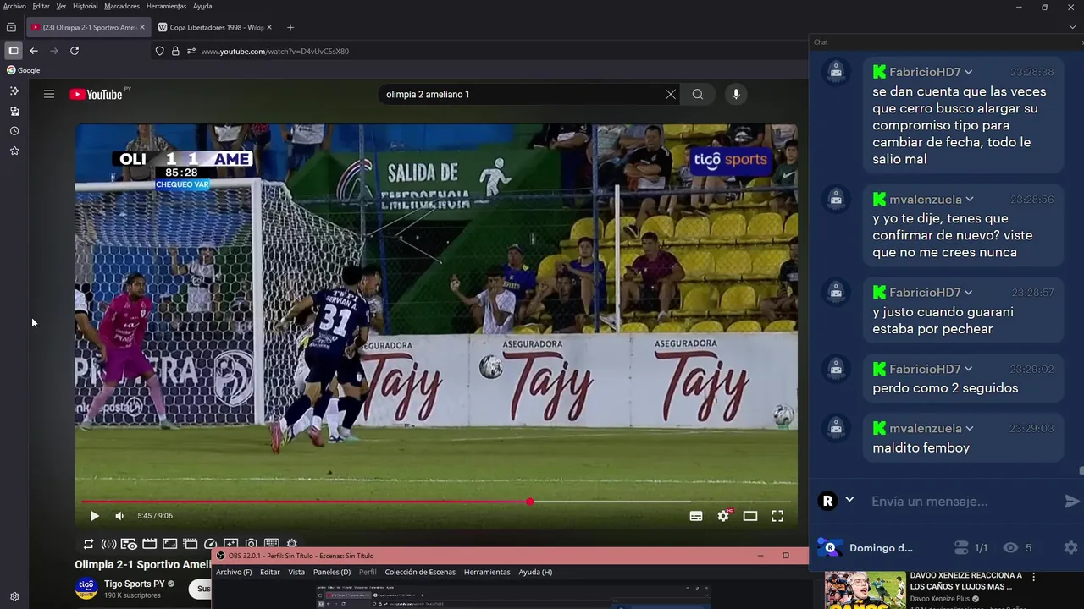Screen dimensions: 1084x609
Task: Expand chevron beside FabricioHD7 23:28:57 message
Action: coord(968,293)
